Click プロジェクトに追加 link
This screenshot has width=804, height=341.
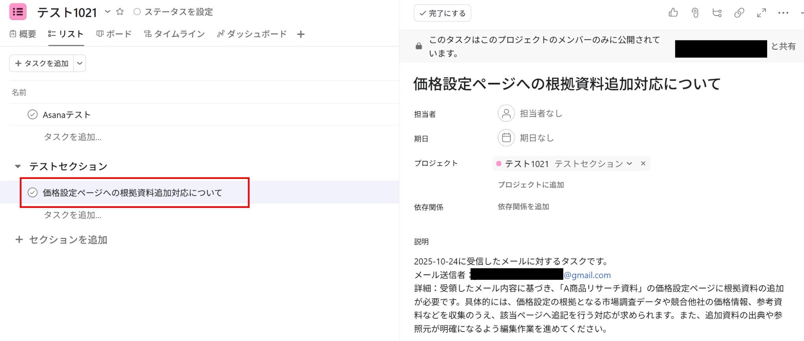(531, 184)
